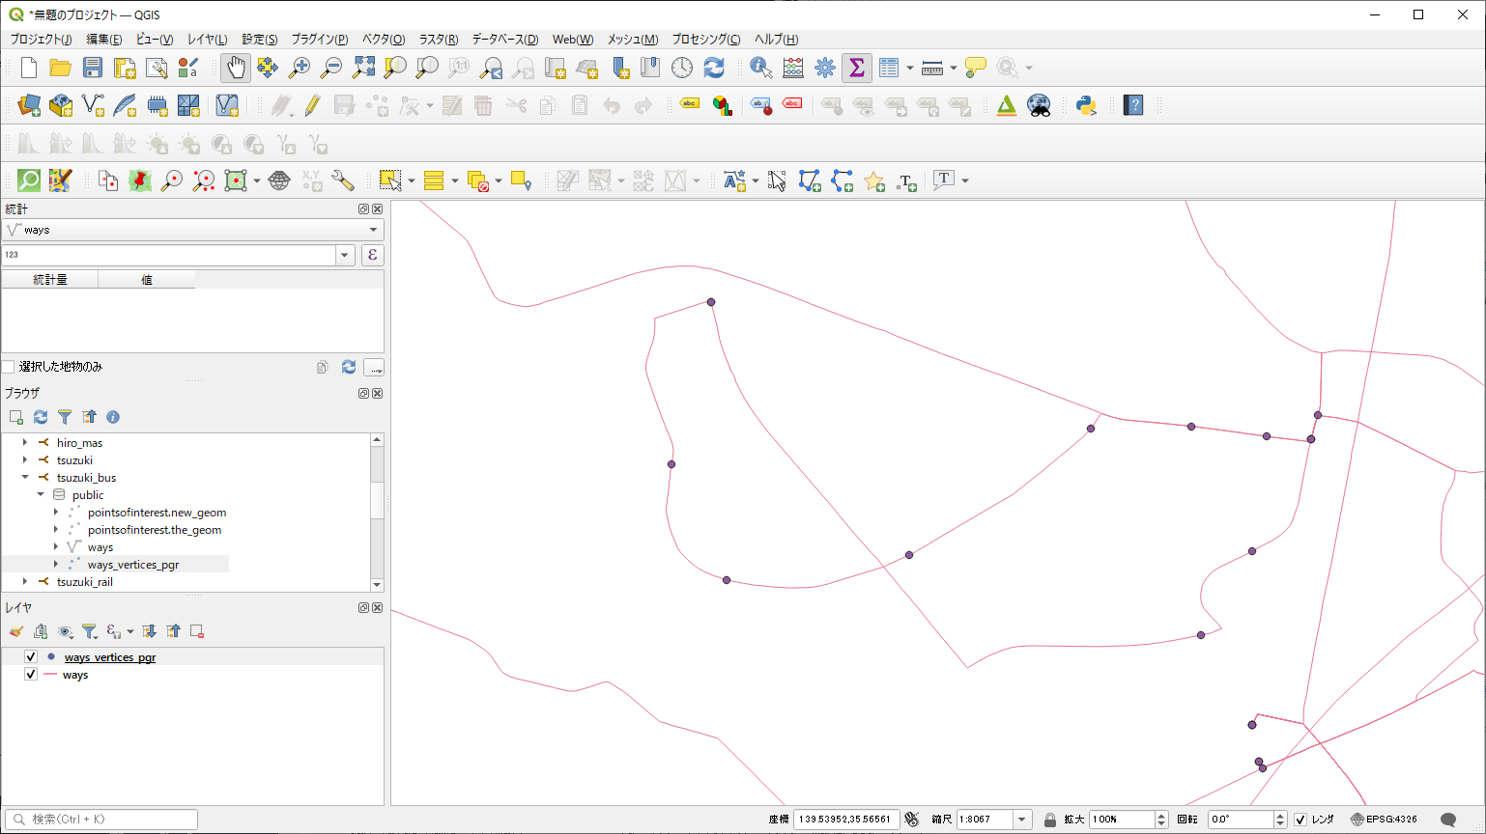
Task: Open the attribute table icon
Action: [x=889, y=68]
